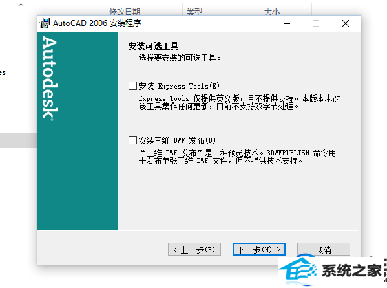Sort by 大小 column in file explorer
This screenshot has height=288, width=387.
click(272, 12)
